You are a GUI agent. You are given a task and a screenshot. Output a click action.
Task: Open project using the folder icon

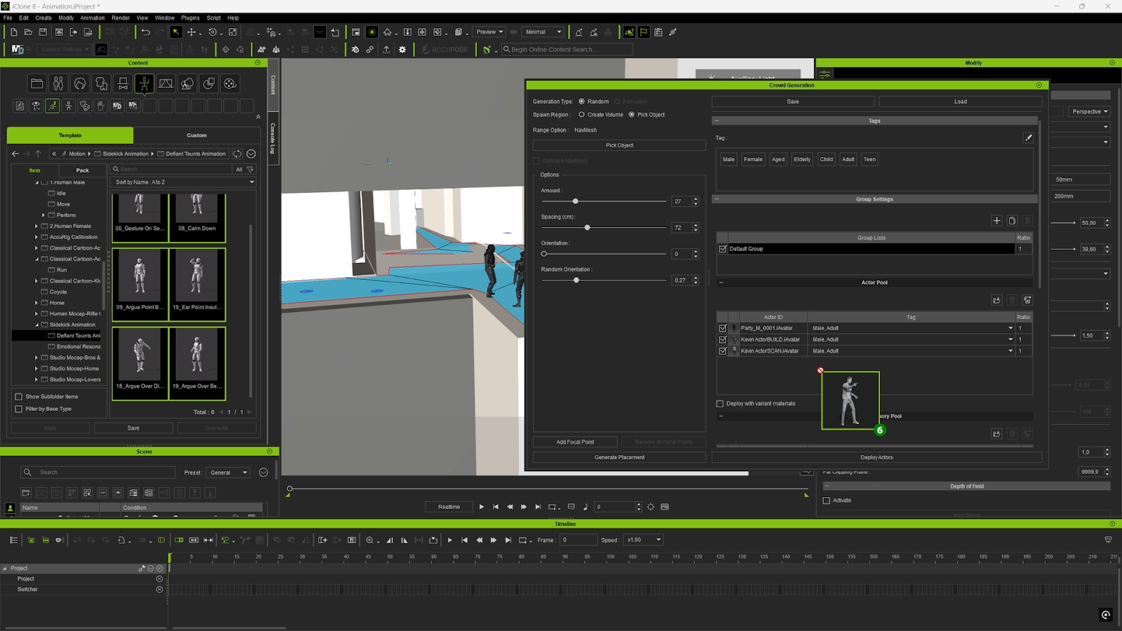point(28,32)
